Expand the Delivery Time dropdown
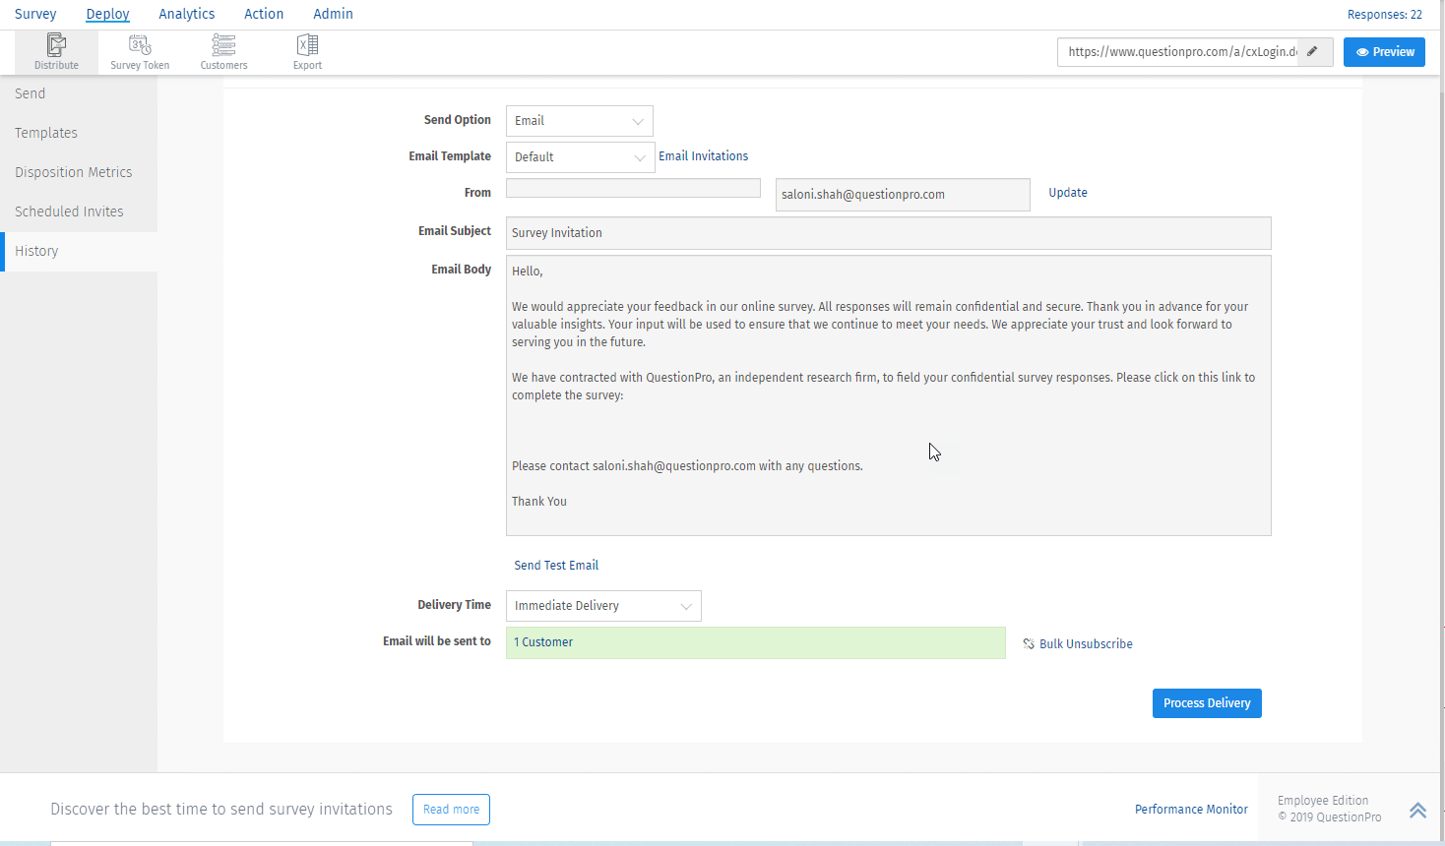The width and height of the screenshot is (1445, 846). point(602,606)
